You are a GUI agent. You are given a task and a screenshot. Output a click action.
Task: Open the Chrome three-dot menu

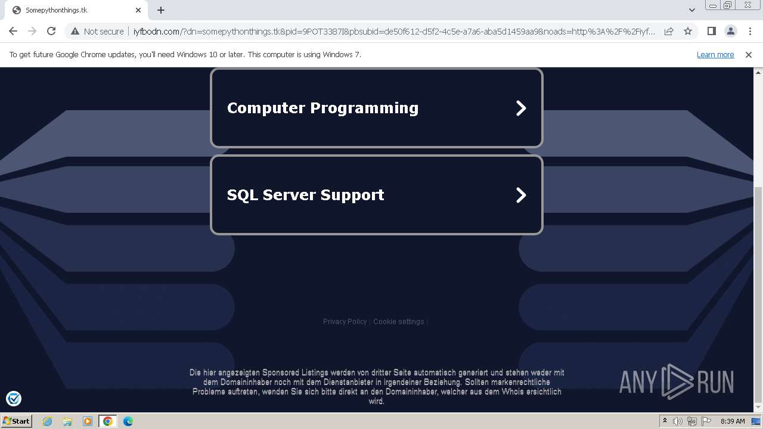(x=750, y=31)
